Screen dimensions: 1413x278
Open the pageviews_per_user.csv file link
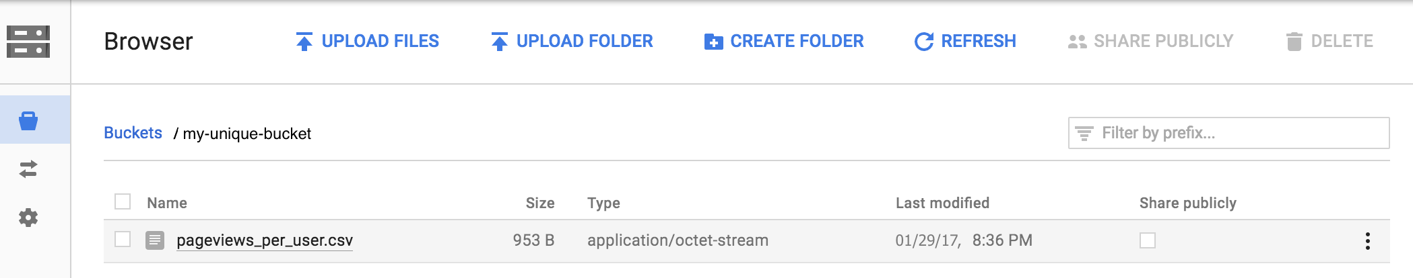265,240
